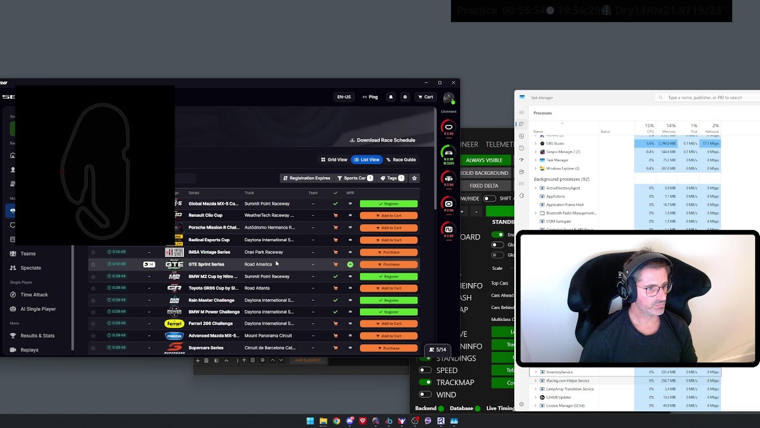Click the ALWAYS VISIBLE button
Image resolution: width=760 pixels, height=428 pixels.
click(484, 160)
